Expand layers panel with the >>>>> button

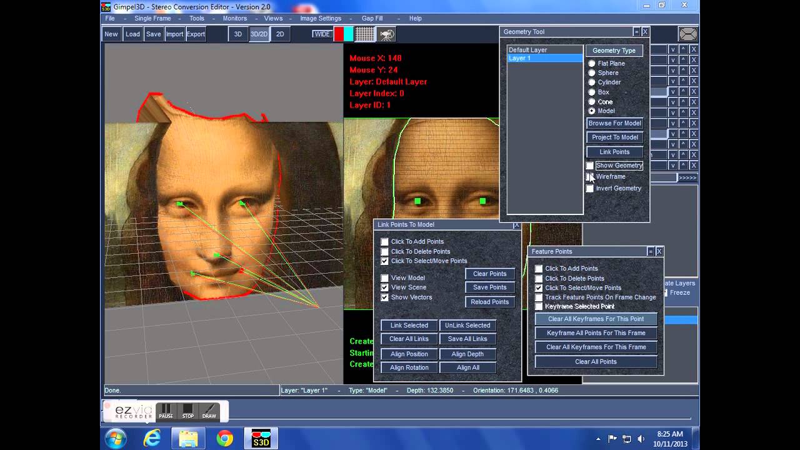point(687,178)
